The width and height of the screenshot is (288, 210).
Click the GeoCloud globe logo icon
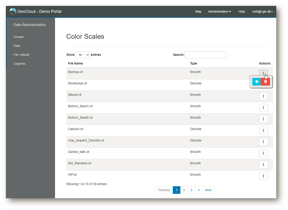point(13,11)
